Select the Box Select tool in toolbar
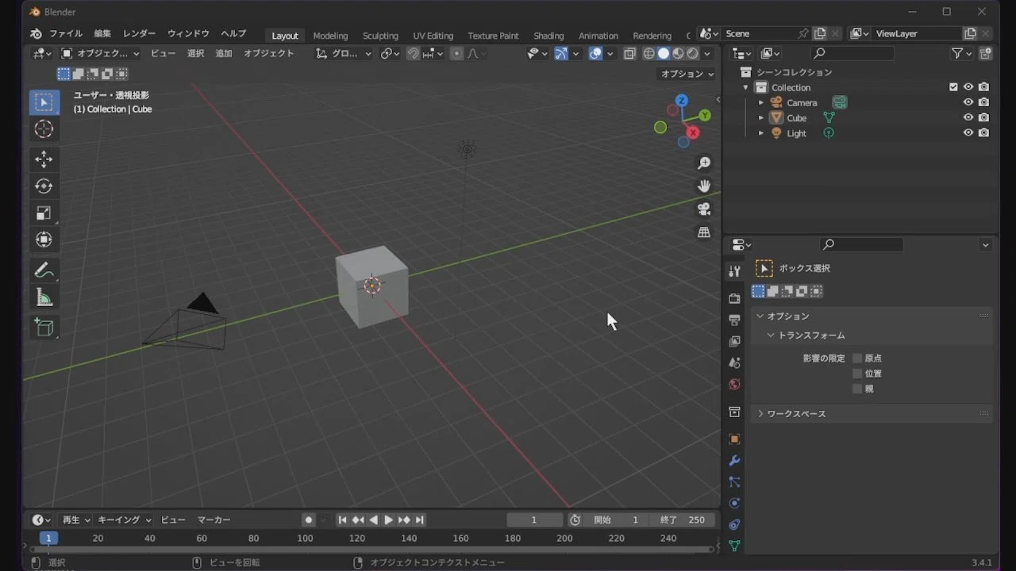The height and width of the screenshot is (571, 1016). click(44, 102)
